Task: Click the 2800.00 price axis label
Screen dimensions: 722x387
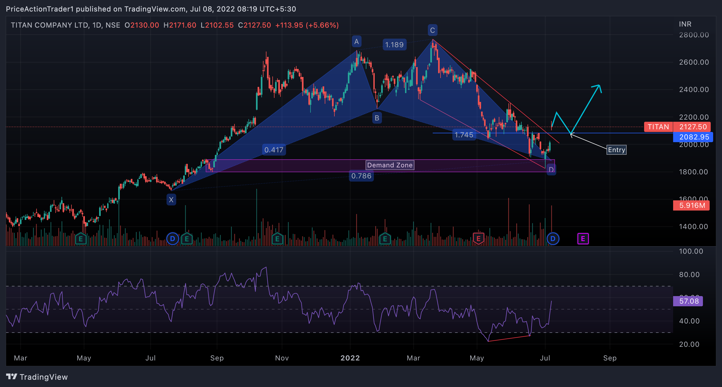Action: (694, 35)
